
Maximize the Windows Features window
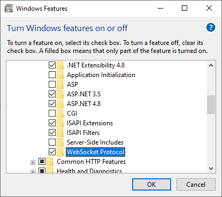point(185,8)
